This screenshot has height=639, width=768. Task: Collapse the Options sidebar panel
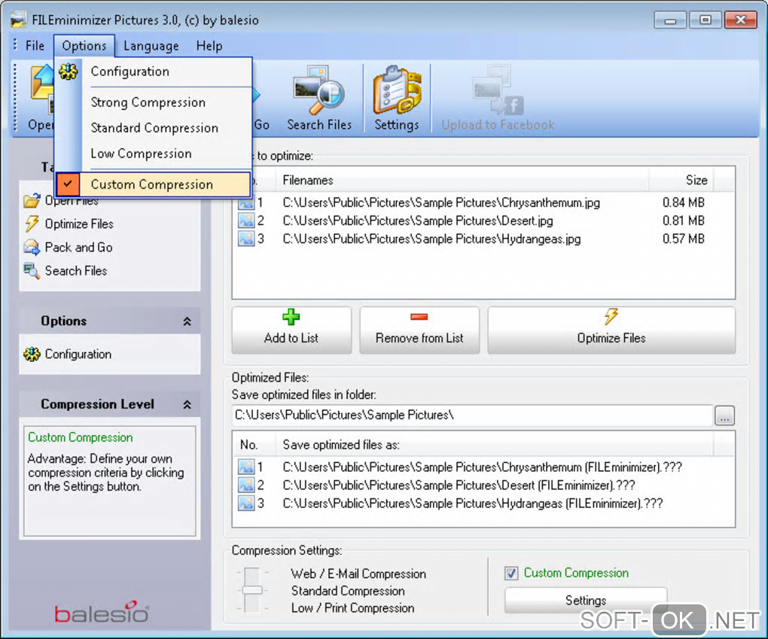(187, 321)
